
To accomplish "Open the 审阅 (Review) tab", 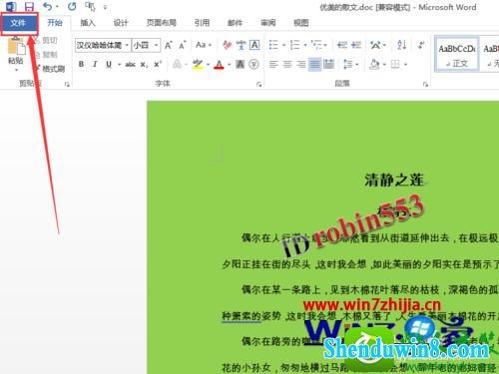I will [x=268, y=23].
